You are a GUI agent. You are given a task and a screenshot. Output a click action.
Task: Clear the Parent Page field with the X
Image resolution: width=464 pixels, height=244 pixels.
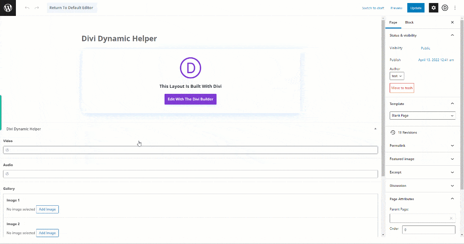point(451,218)
